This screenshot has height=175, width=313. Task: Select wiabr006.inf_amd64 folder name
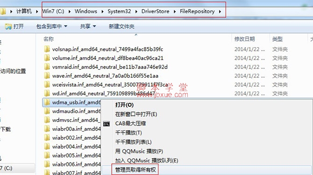[77, 164]
